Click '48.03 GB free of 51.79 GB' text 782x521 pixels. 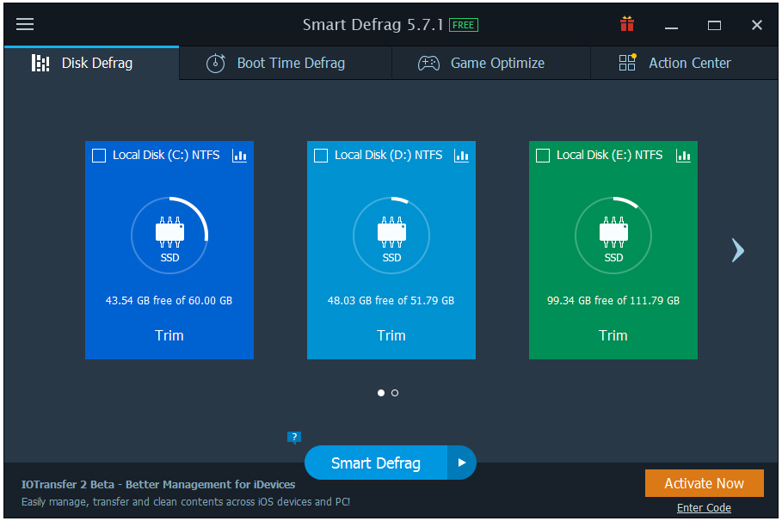391,301
